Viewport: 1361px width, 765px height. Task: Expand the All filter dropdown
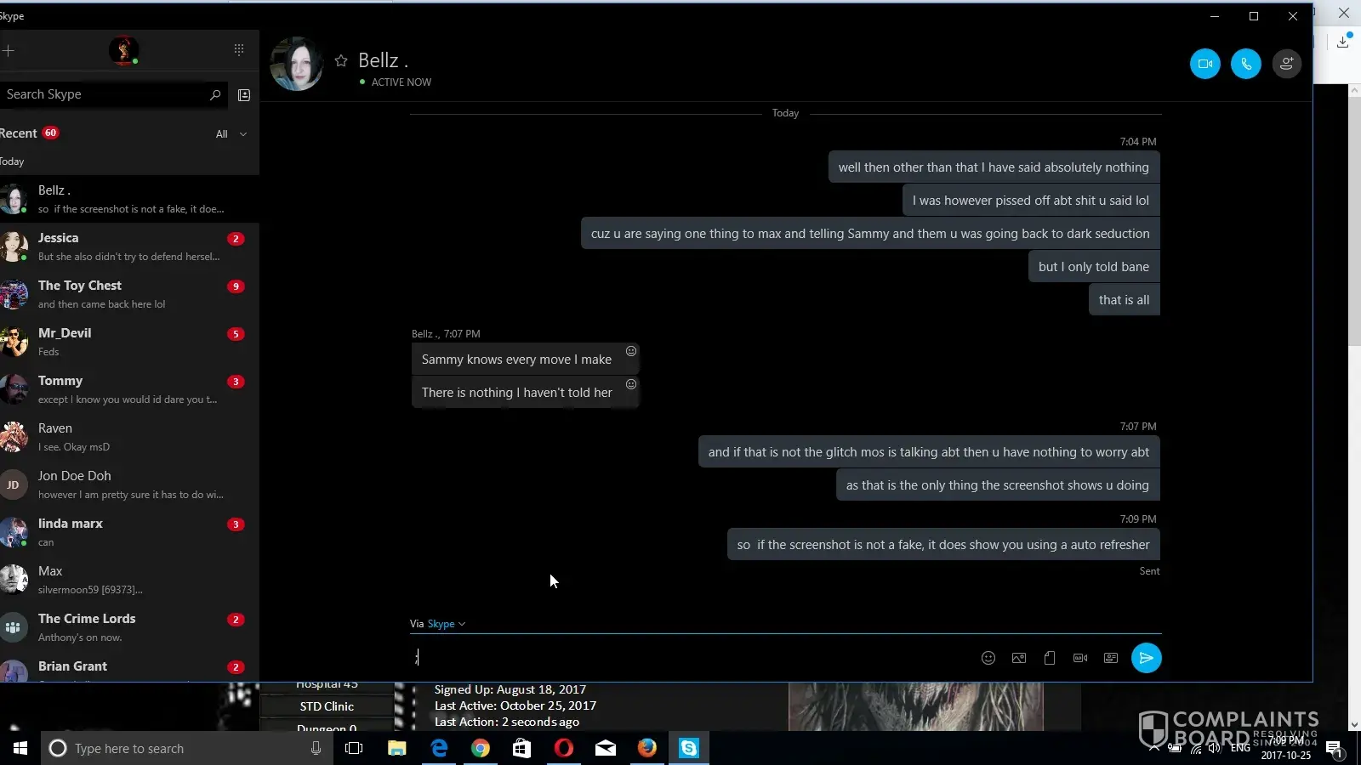coord(231,134)
